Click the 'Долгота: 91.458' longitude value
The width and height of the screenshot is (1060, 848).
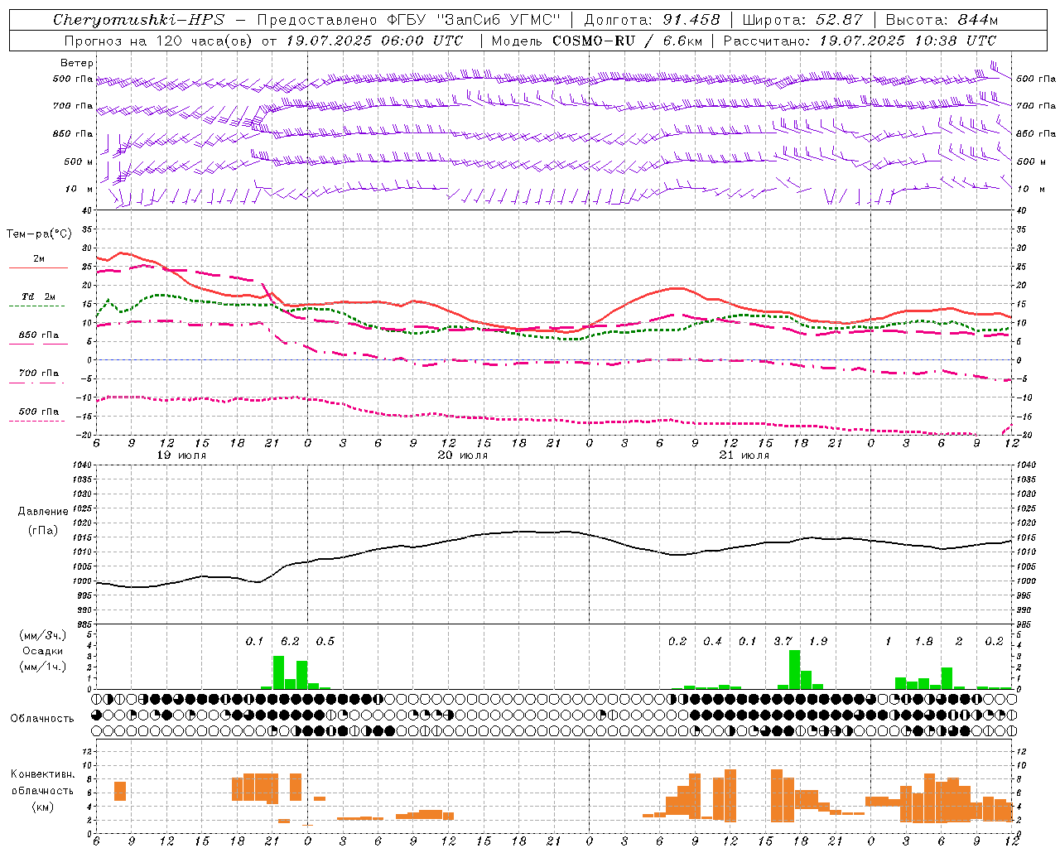point(652,20)
